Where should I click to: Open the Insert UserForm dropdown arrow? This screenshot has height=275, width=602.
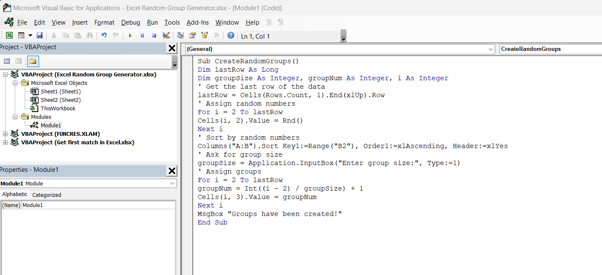30,36
